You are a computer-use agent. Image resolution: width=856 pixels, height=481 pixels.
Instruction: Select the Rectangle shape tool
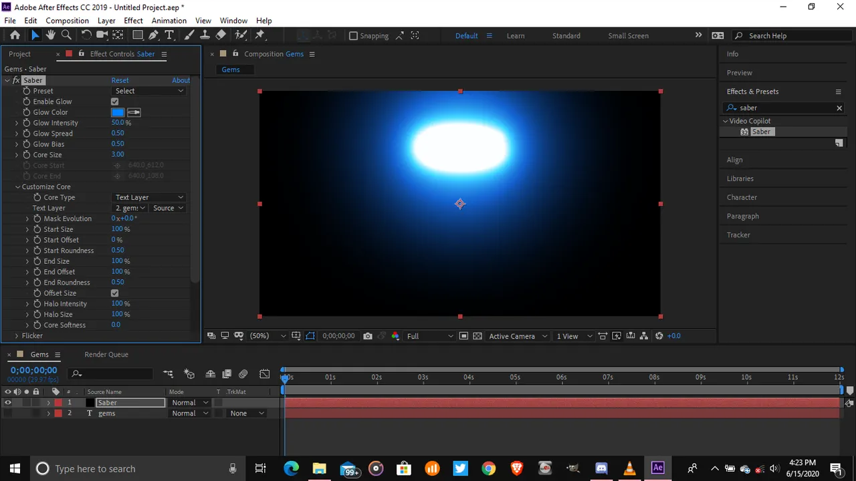138,35
